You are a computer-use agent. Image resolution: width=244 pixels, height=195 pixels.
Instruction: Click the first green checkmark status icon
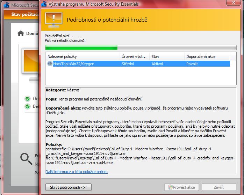[28, 99]
